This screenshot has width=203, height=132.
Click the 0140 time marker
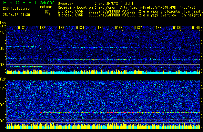(x=196, y=28)
